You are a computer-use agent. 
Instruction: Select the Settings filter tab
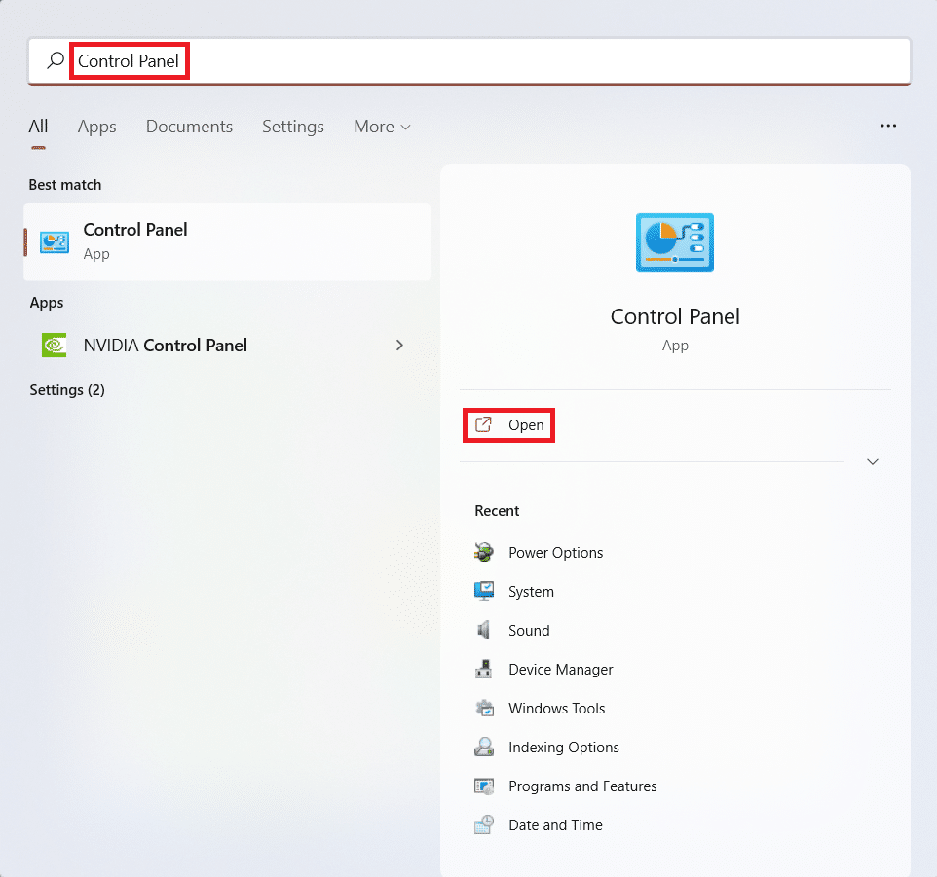[292, 127]
